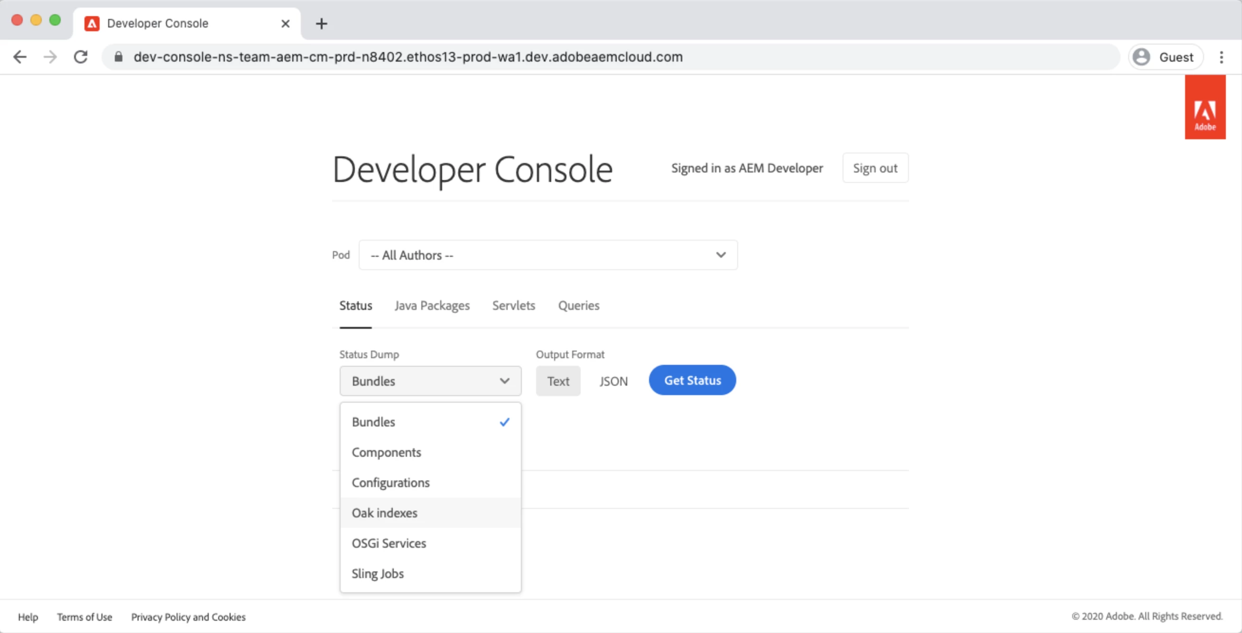This screenshot has width=1242, height=633.
Task: Choose Oak indexes from the list
Action: [385, 513]
